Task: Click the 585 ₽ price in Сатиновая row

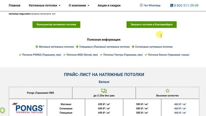Action: pos(142,109)
